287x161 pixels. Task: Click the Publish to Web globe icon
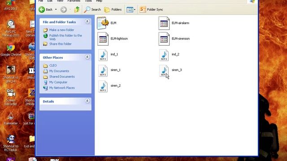[x=45, y=36]
